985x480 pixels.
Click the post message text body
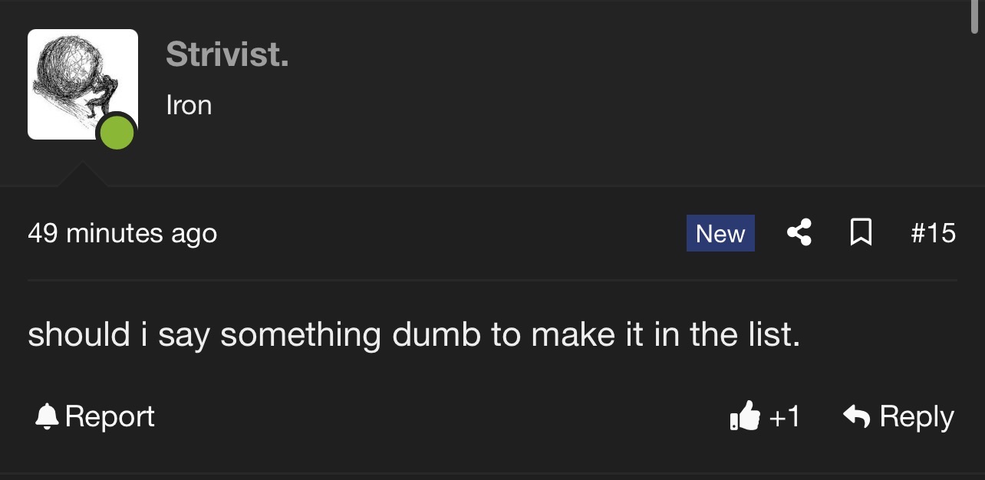pos(414,335)
